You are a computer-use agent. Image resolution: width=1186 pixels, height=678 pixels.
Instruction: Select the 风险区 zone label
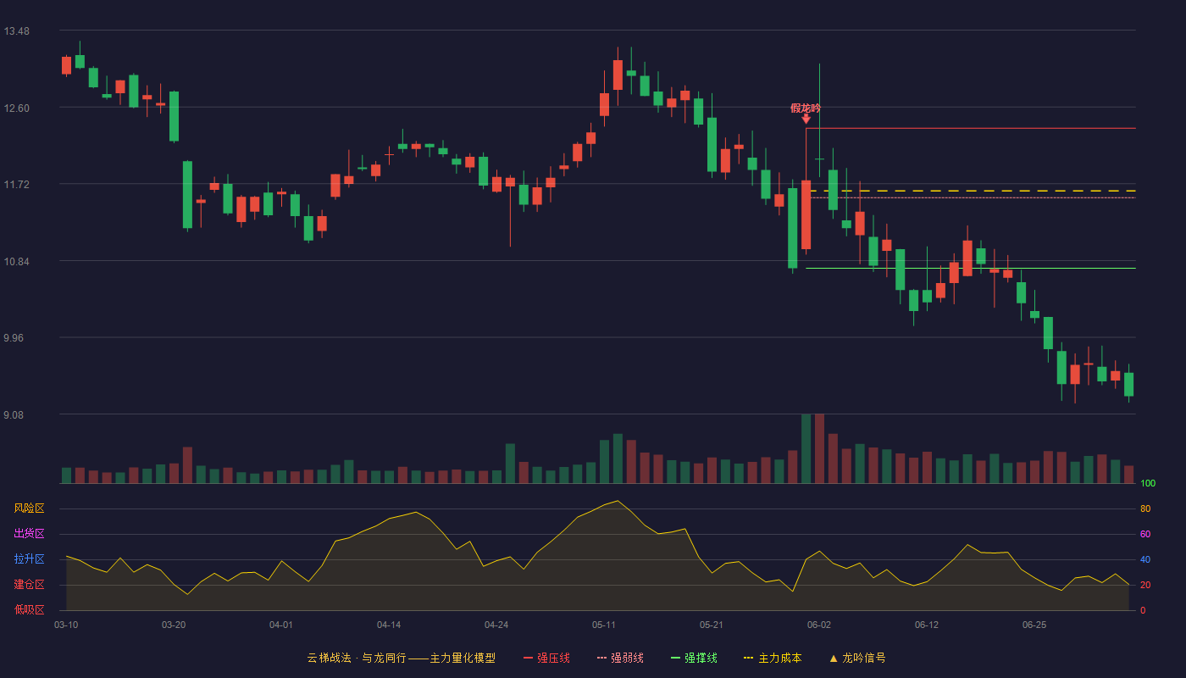click(29, 508)
